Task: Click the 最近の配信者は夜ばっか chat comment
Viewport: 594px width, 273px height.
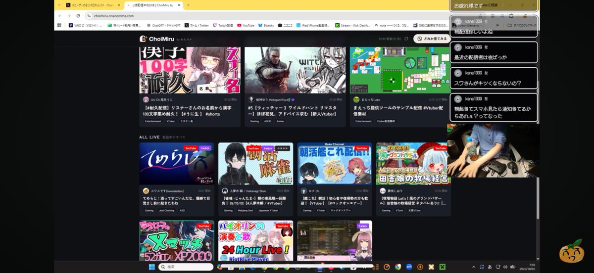Action: (x=494, y=52)
